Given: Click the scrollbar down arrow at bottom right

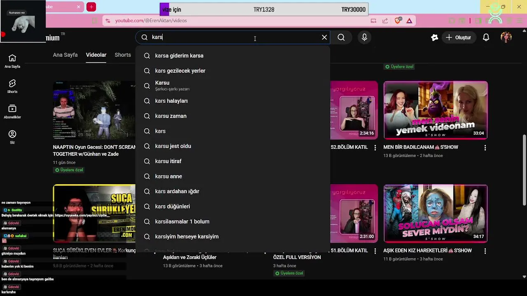Looking at the screenshot, I should tap(524, 277).
